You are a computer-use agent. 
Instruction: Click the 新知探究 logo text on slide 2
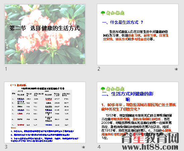[x=115, y=13]
